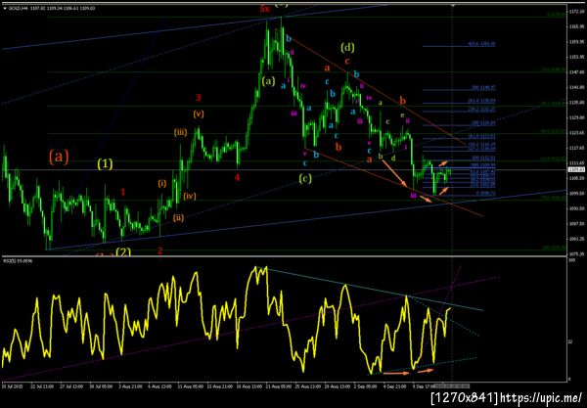Click the triangle icon beside the GOLD,H4 title
Image resolution: width=587 pixels, height=408 pixels.
[x=5, y=8]
